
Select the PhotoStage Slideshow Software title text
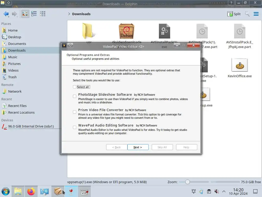click(105, 95)
